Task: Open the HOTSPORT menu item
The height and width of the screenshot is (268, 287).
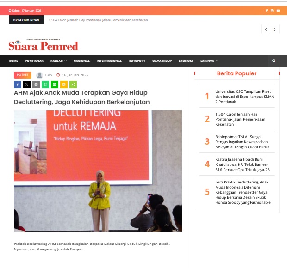Action: click(x=137, y=61)
